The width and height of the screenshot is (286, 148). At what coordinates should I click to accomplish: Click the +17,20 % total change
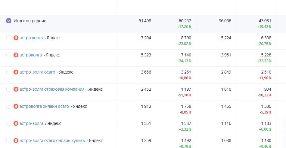click(184, 26)
